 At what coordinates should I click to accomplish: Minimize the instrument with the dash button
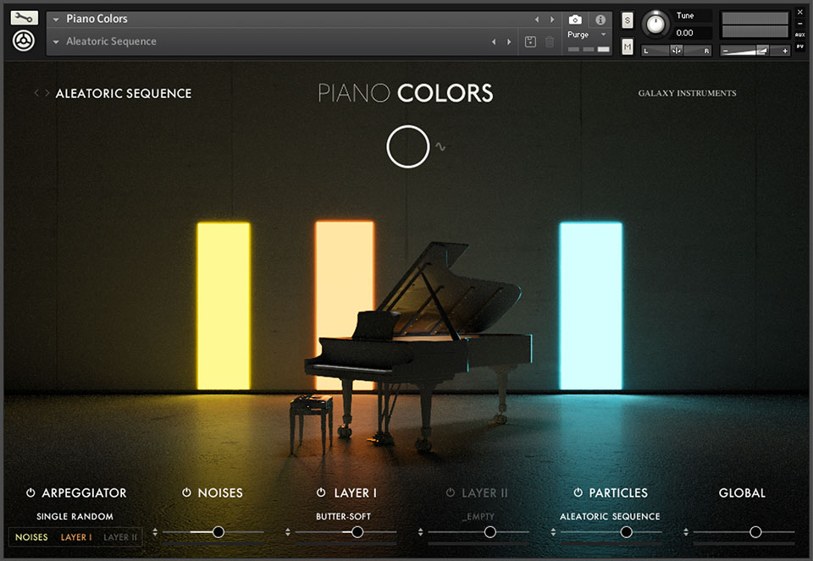(x=800, y=24)
